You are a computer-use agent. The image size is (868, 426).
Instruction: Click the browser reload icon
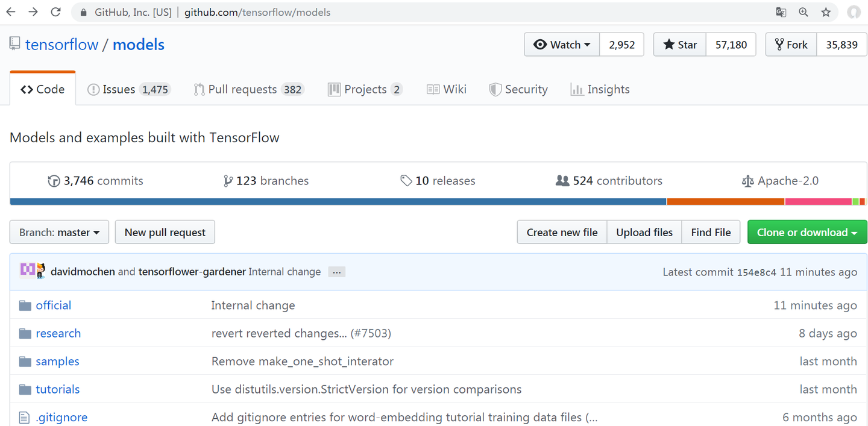(55, 12)
